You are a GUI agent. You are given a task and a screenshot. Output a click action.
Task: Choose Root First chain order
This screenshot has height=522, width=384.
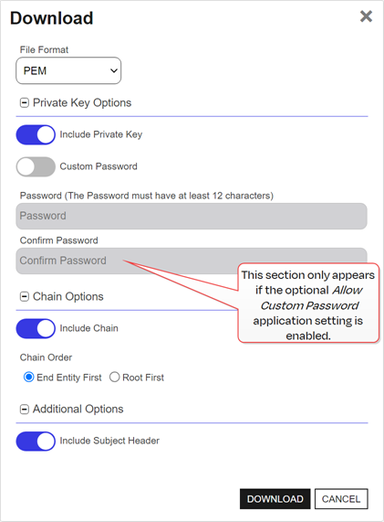114,378
